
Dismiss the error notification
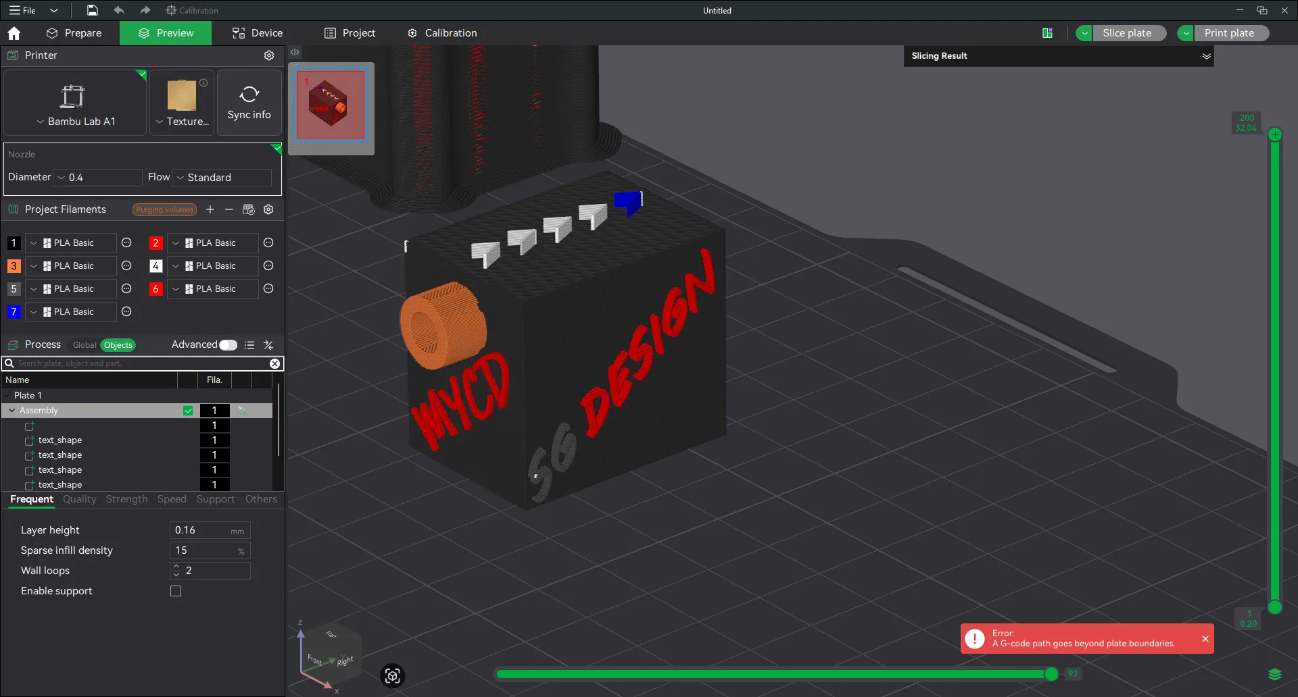(1205, 639)
